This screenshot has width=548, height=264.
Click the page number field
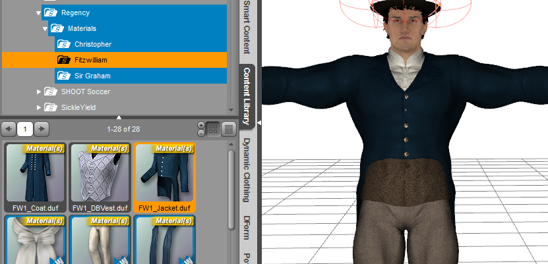click(x=25, y=129)
